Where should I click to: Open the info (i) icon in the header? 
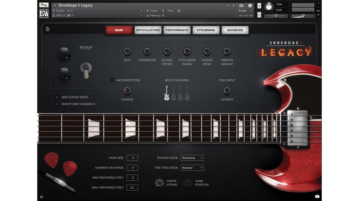tap(250, 5)
